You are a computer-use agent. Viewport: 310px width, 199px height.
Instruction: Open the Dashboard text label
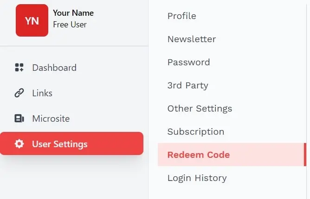54,68
